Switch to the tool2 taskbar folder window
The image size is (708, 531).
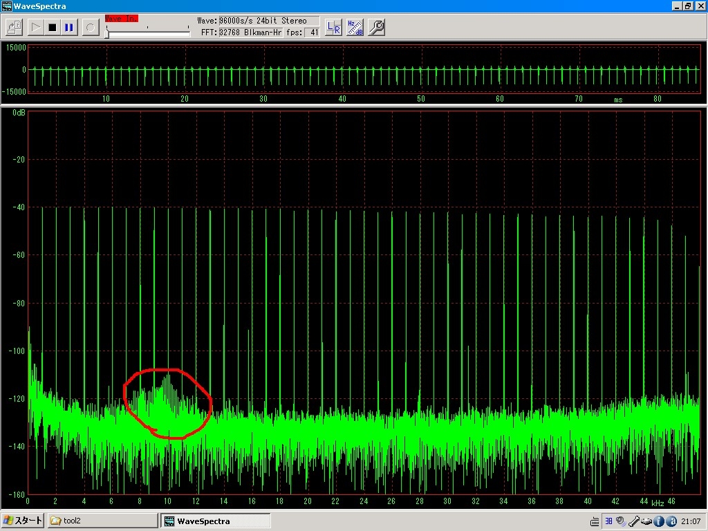pyautogui.click(x=102, y=521)
